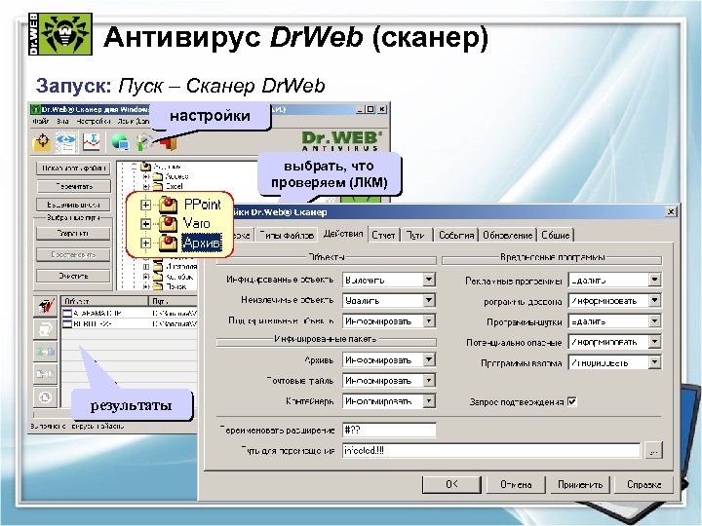702x526 pixels.
Task: Select the first result row in list
Action: (130, 313)
